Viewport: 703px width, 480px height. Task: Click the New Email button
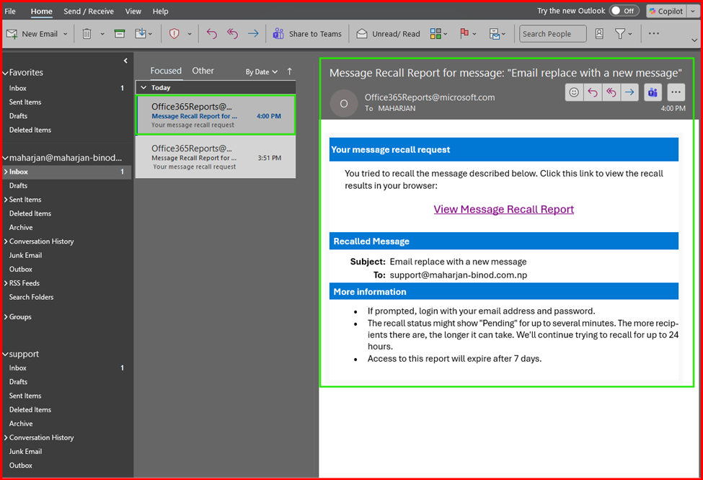(32, 34)
